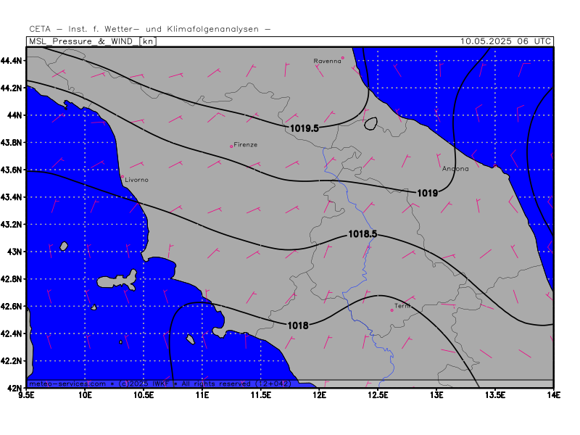Click the Ancona location marker dot on coast
Screen dimensions: 580x435
point(495,166)
